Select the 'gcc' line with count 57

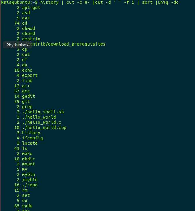22,91
